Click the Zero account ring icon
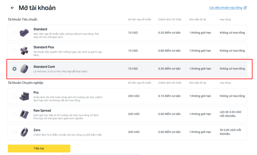The image size is (257, 155). click(x=24, y=132)
